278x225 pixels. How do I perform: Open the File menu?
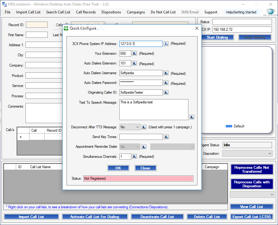pyautogui.click(x=8, y=12)
